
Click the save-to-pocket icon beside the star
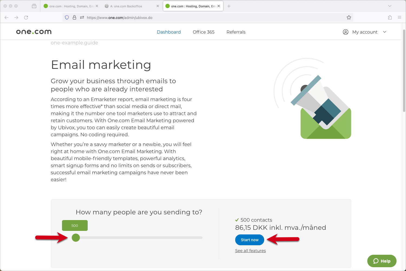tap(390, 17)
